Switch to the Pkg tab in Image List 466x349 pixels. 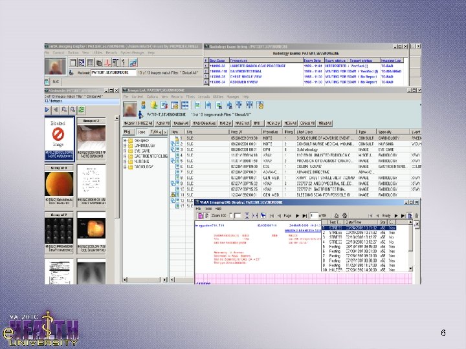(x=128, y=131)
